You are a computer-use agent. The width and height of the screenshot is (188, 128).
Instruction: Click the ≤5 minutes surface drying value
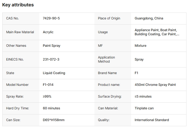click(143, 97)
